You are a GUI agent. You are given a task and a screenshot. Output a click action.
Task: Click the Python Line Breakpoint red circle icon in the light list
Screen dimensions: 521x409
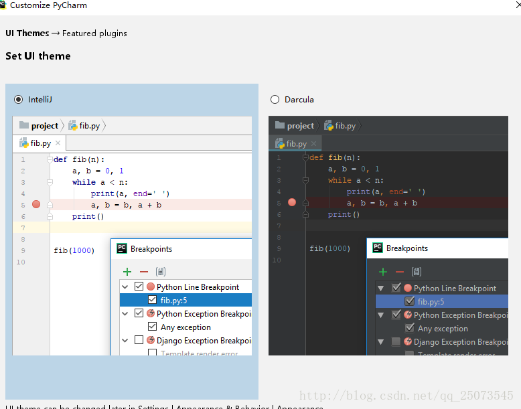tap(151, 287)
